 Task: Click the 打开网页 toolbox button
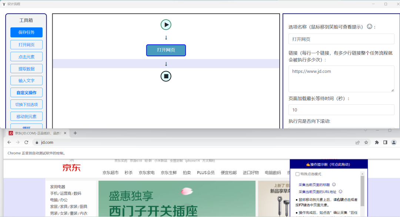27,45
